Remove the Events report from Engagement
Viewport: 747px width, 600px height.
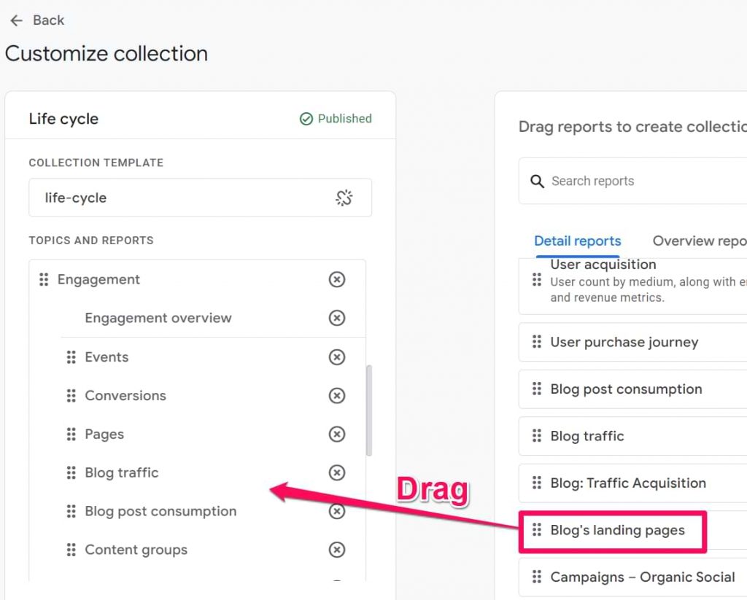337,357
